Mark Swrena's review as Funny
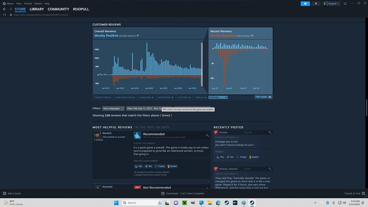This screenshot has height=207, width=368. click(x=241, y=157)
